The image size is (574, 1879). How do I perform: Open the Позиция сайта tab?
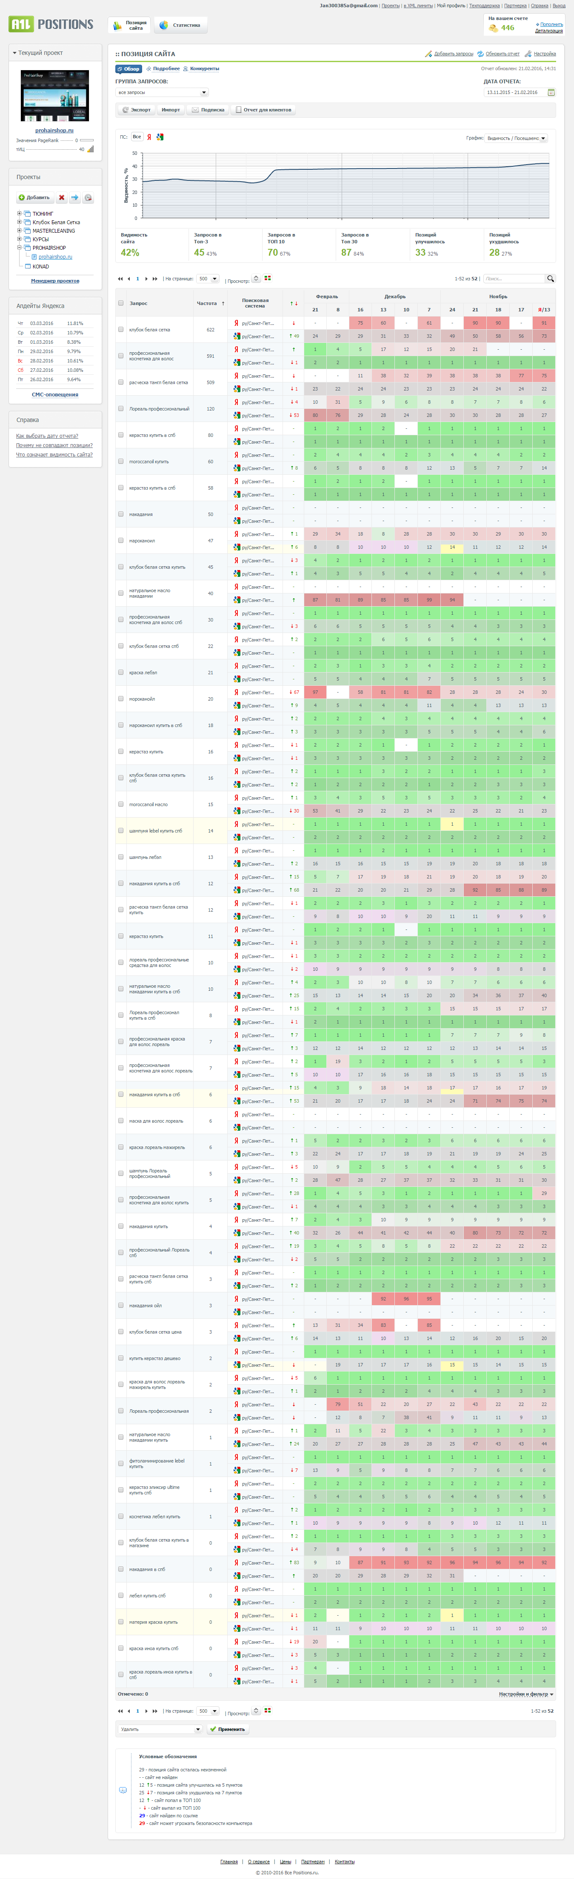(129, 26)
